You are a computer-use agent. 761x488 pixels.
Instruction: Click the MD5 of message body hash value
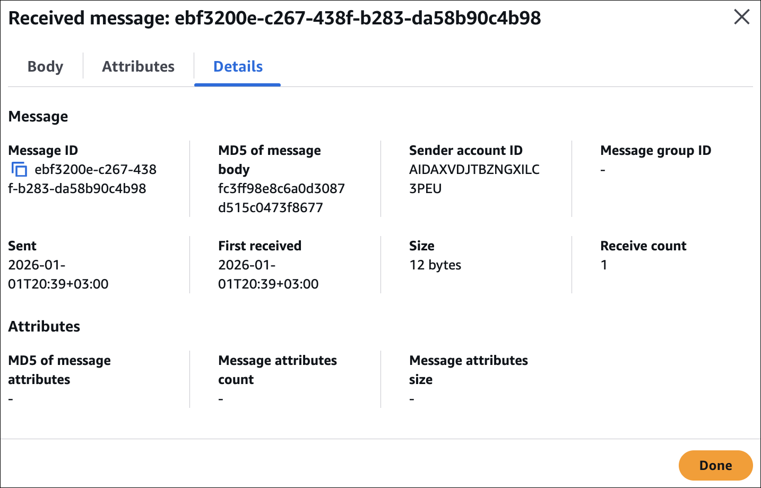[x=281, y=198]
